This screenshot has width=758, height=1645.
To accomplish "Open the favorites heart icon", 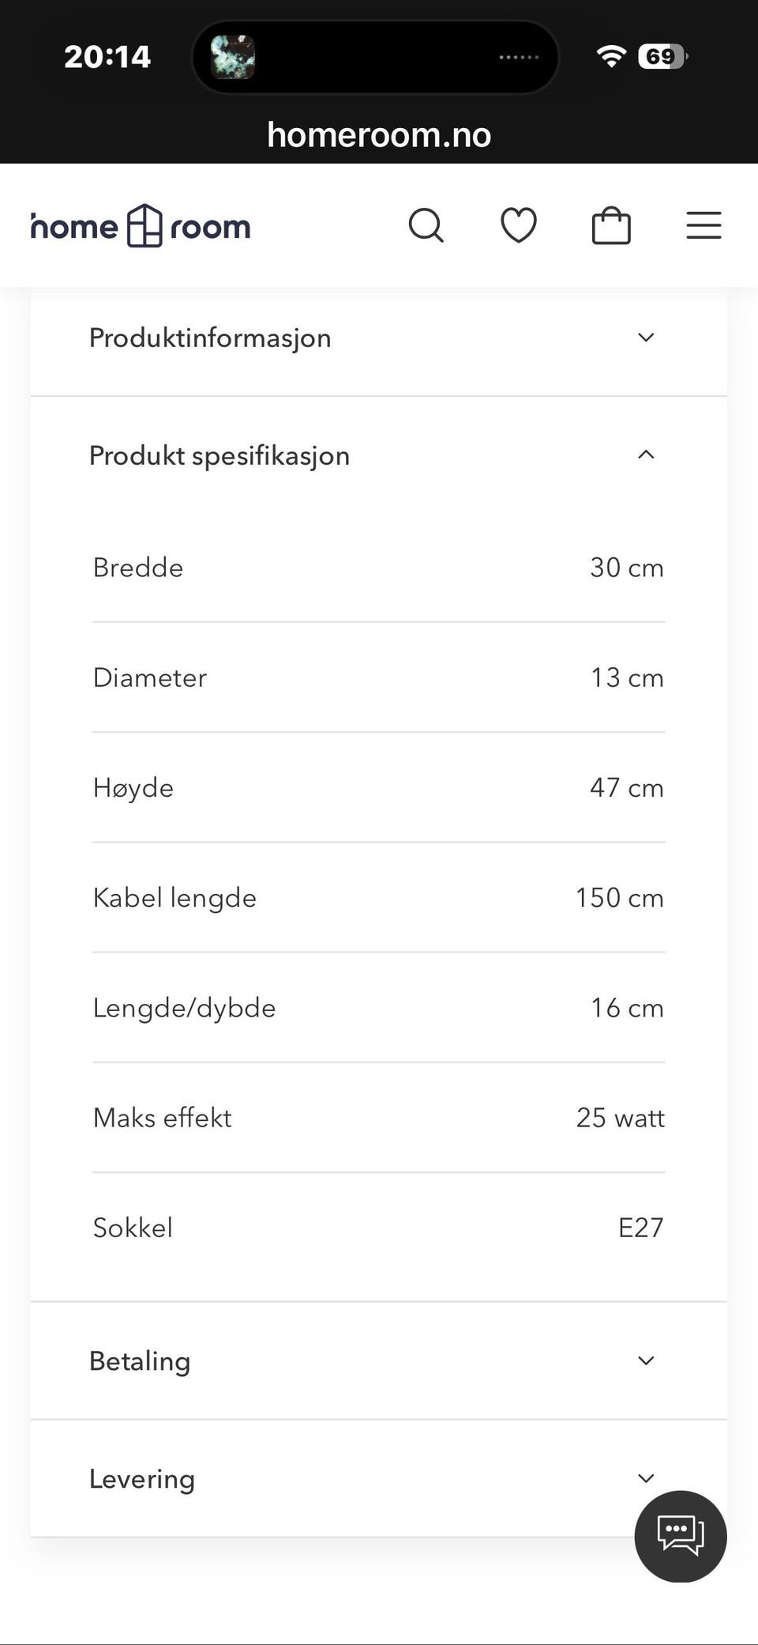I will [x=519, y=226].
